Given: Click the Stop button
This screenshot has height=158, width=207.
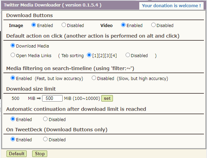Looking at the screenshot, I should coord(40,154).
